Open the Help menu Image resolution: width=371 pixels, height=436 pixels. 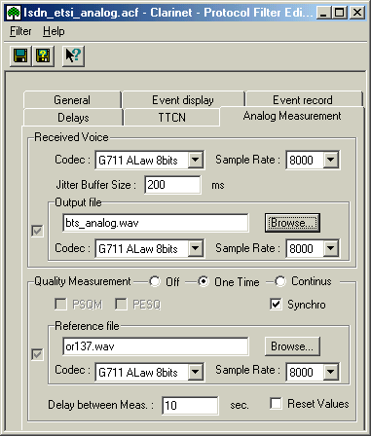pos(54,31)
